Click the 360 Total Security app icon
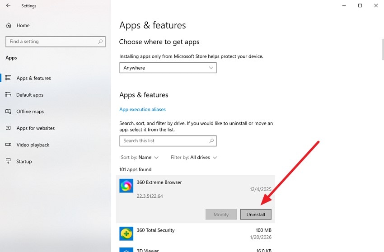Image resolution: width=384 pixels, height=252 pixels. 126,233
